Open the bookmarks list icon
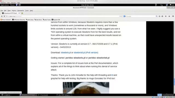 162,16
